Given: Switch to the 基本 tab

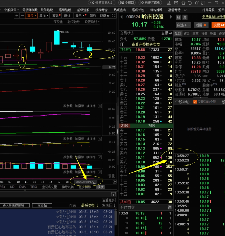Looking at the screenshot, I should [x=195, y=33].
